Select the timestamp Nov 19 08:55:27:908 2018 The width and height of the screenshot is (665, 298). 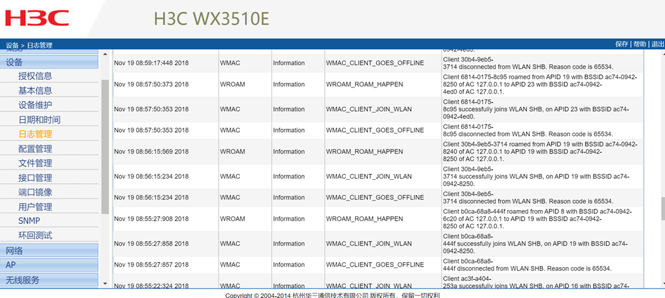point(151,219)
